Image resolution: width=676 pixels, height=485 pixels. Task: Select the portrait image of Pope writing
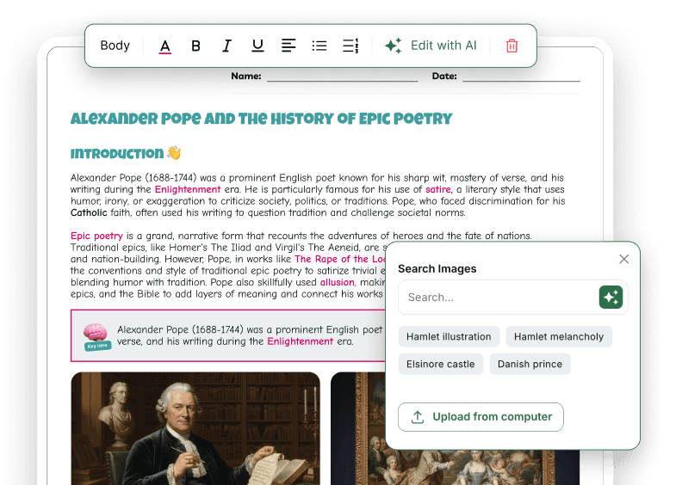click(195, 428)
